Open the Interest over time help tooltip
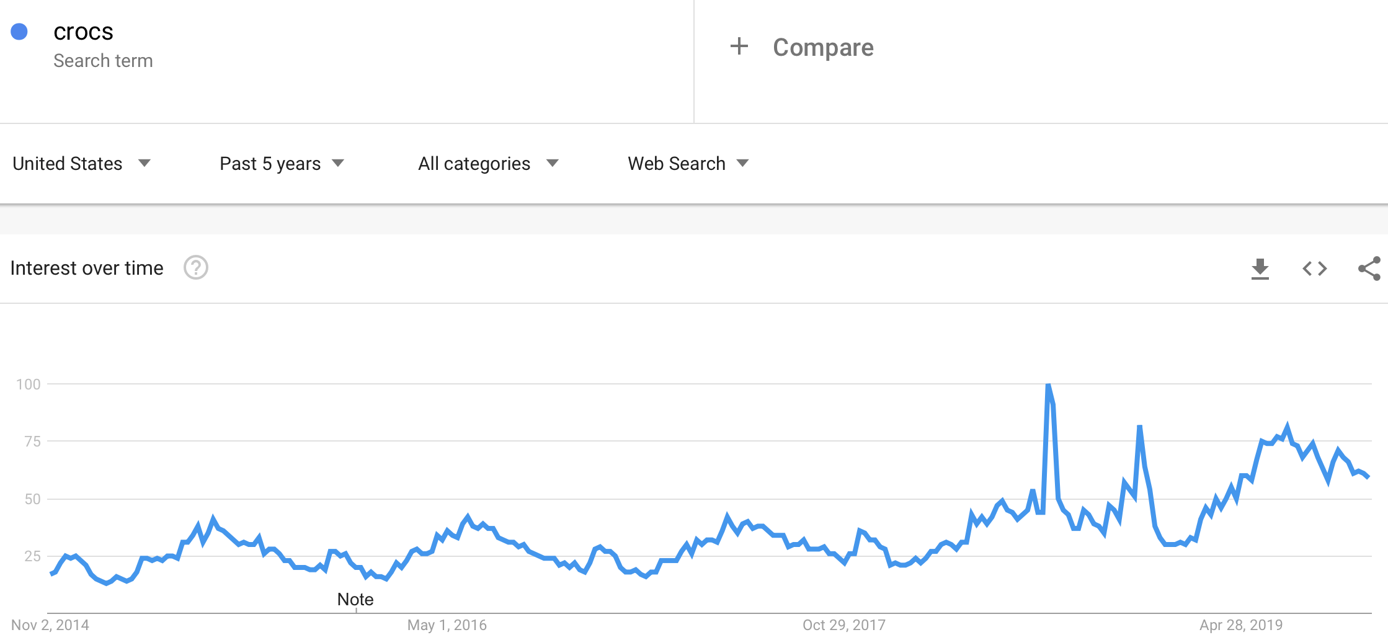This screenshot has width=1388, height=640. pos(195,268)
